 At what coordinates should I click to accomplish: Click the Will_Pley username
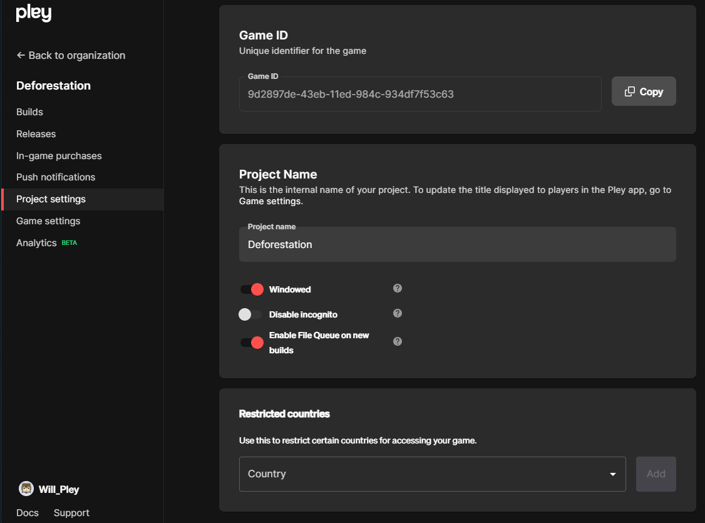point(59,489)
